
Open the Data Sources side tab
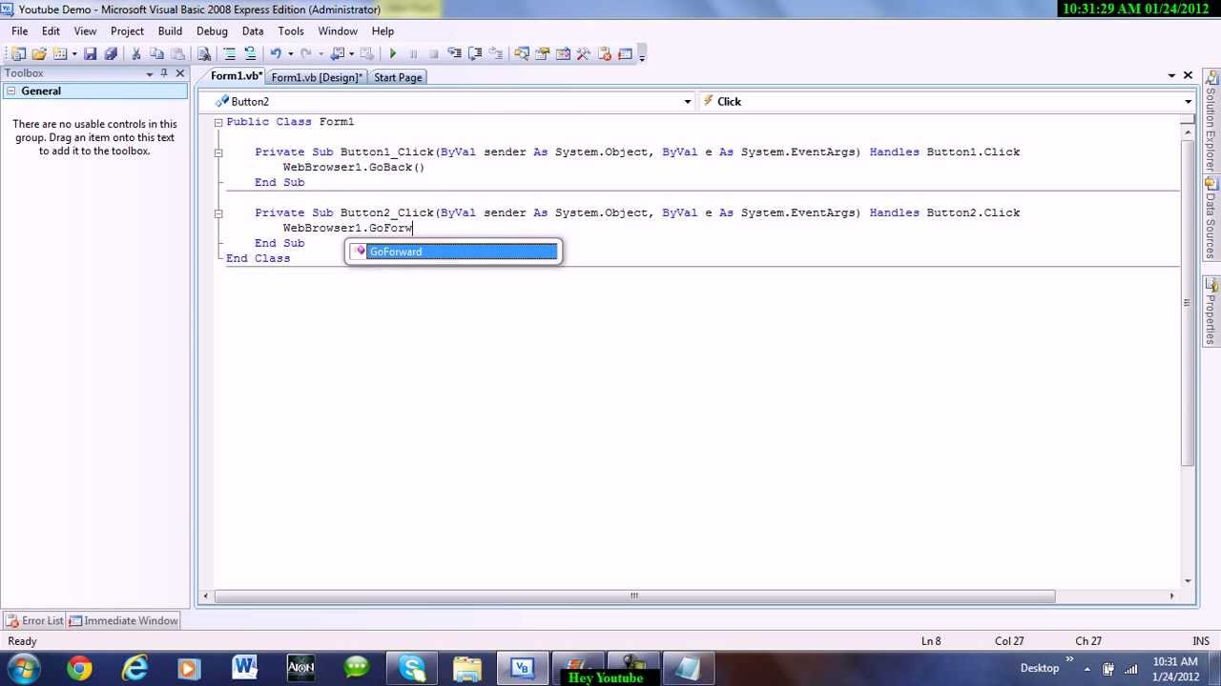[1211, 219]
